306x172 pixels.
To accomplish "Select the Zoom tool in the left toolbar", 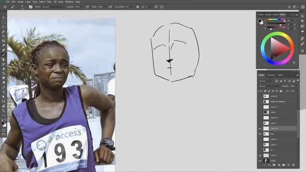I will pyautogui.click(x=3, y=111).
